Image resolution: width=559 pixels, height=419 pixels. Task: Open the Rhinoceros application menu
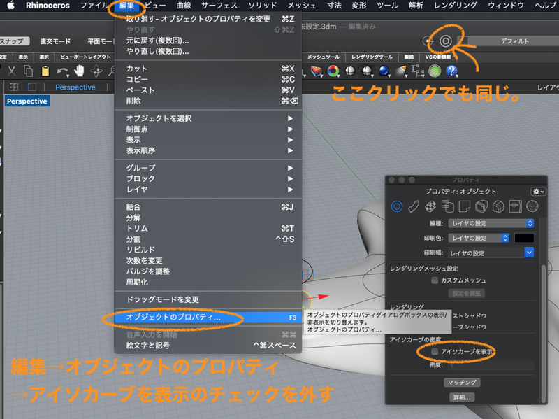point(48,6)
